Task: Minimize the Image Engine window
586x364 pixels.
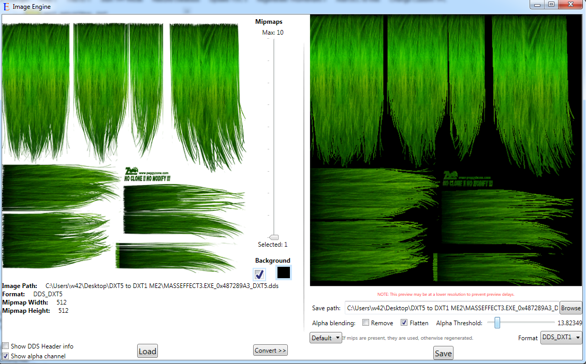Action: (537, 5)
